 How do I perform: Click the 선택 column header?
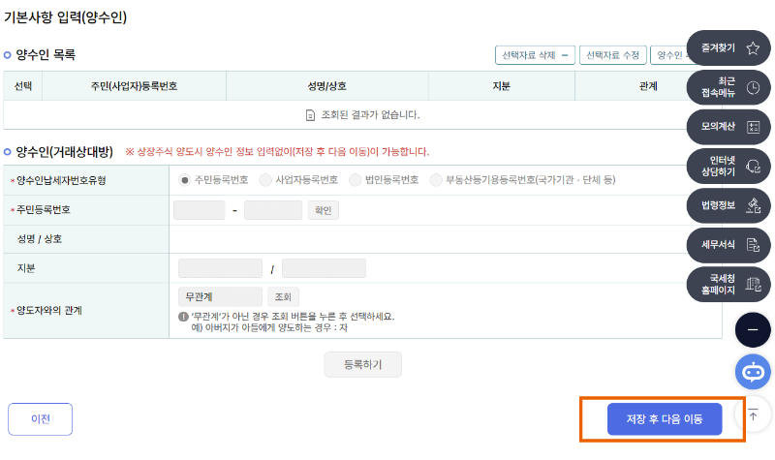coord(22,86)
